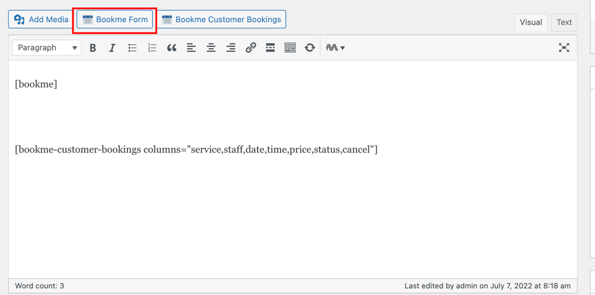Apply italic formatting
The height and width of the screenshot is (295, 595).
112,48
